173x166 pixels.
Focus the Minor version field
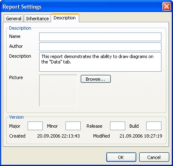click(73, 126)
